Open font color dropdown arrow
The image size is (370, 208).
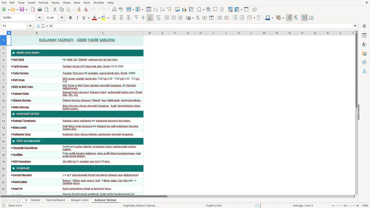(98, 18)
